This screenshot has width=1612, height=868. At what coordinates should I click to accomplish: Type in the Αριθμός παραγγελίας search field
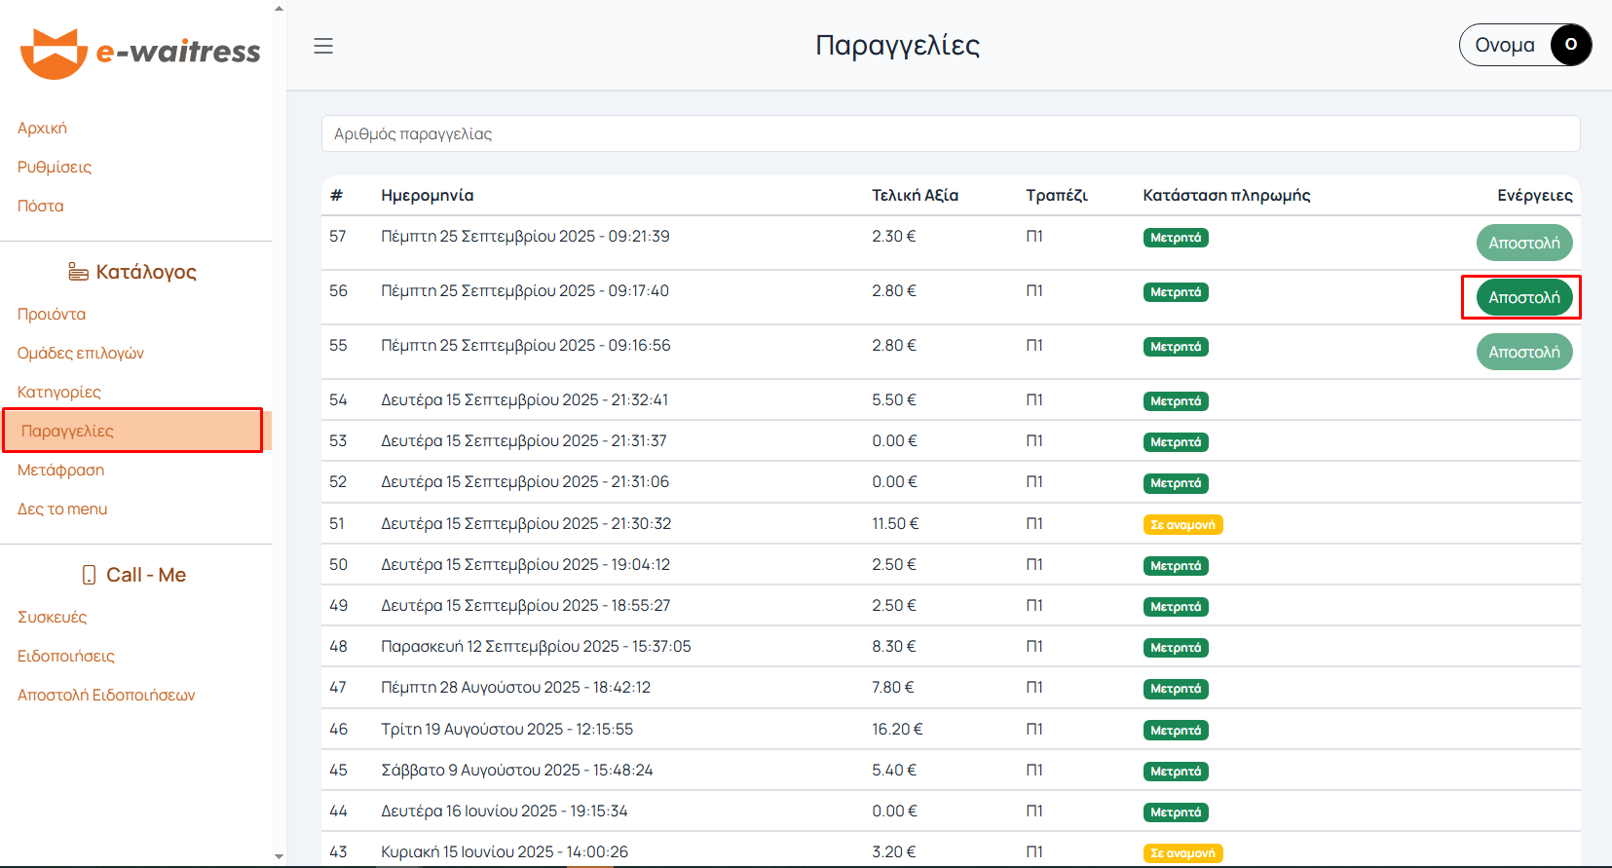point(950,134)
